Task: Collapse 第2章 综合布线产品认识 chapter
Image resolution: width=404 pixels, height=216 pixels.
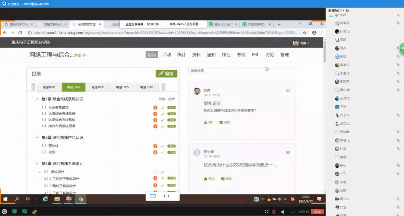Action: (x=37, y=138)
